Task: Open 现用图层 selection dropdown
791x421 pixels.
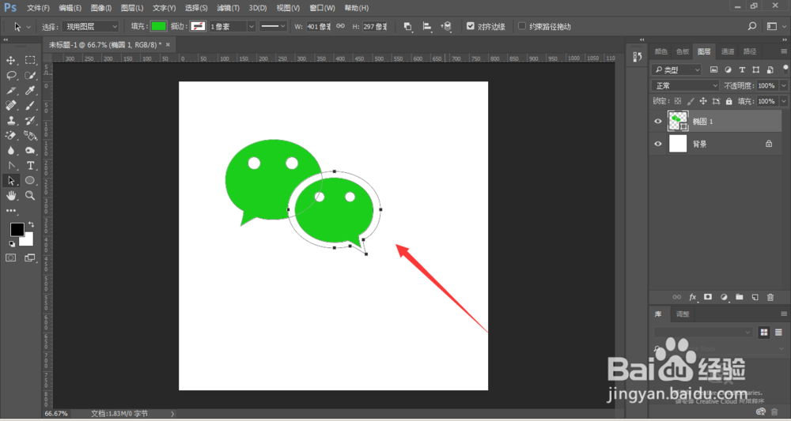Action: [x=91, y=27]
